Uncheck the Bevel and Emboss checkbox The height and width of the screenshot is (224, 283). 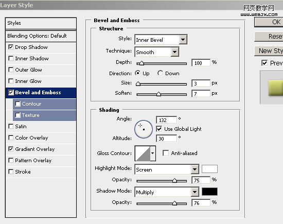pos(11,93)
